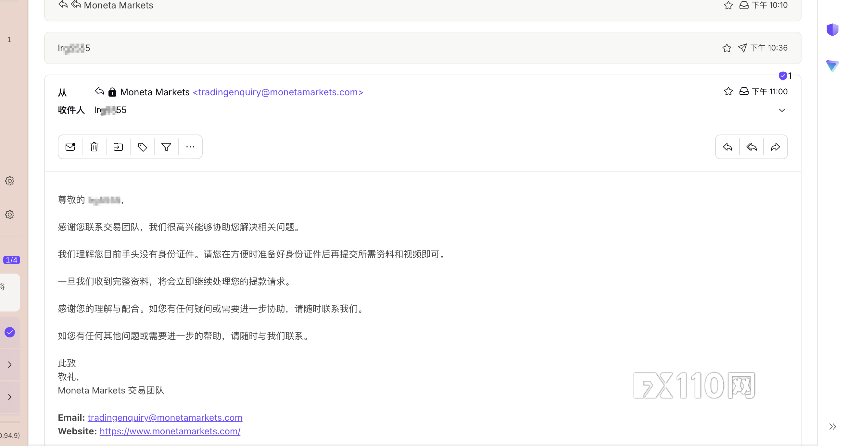
Task: Star the 11:00 PM Moneta Markets message
Action: (x=728, y=91)
